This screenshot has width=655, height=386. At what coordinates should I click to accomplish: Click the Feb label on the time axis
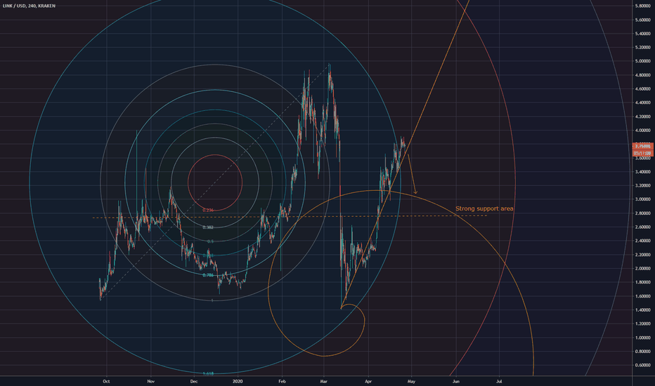coord(282,381)
